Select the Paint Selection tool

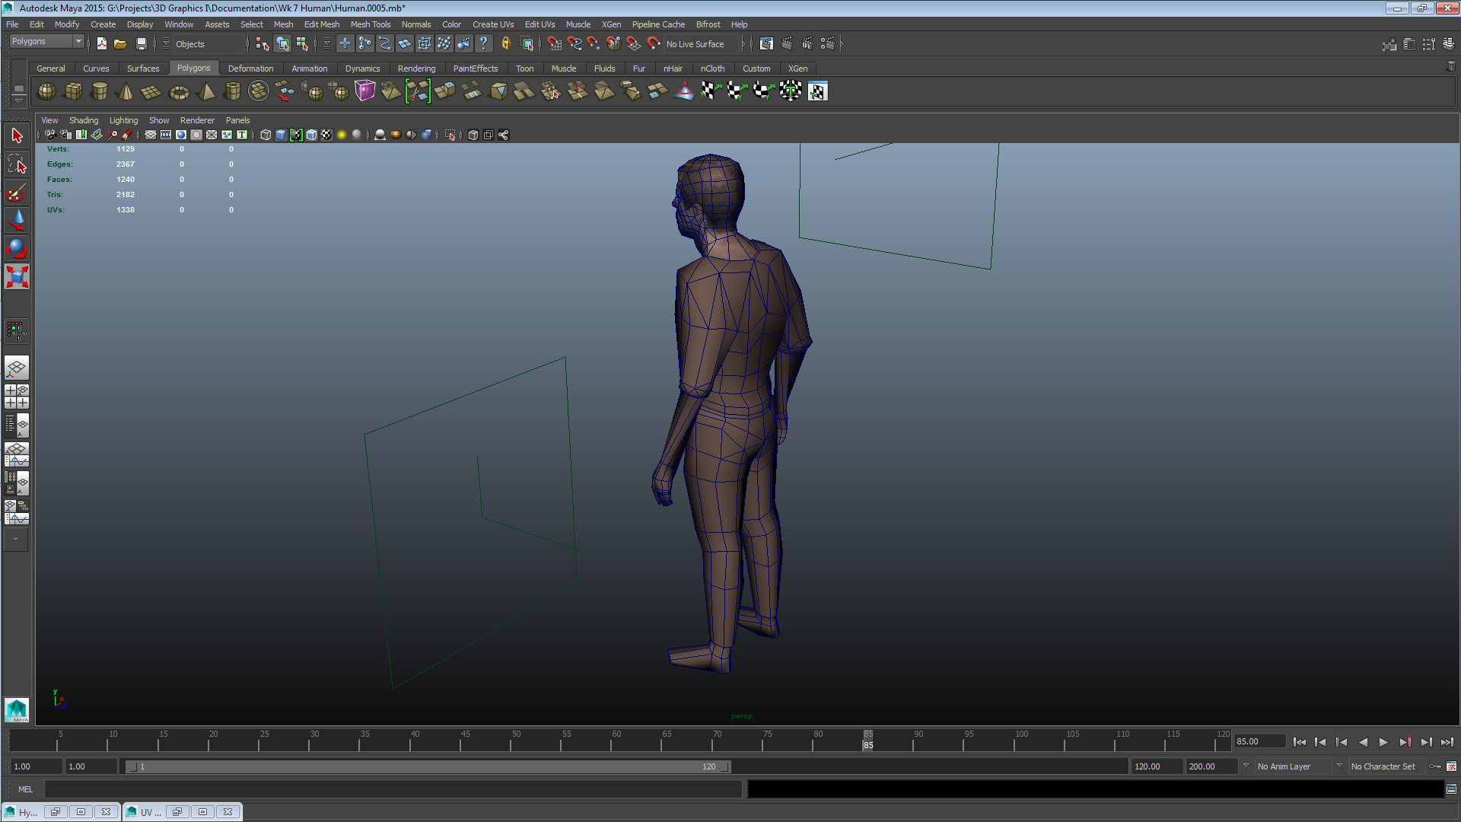point(17,192)
